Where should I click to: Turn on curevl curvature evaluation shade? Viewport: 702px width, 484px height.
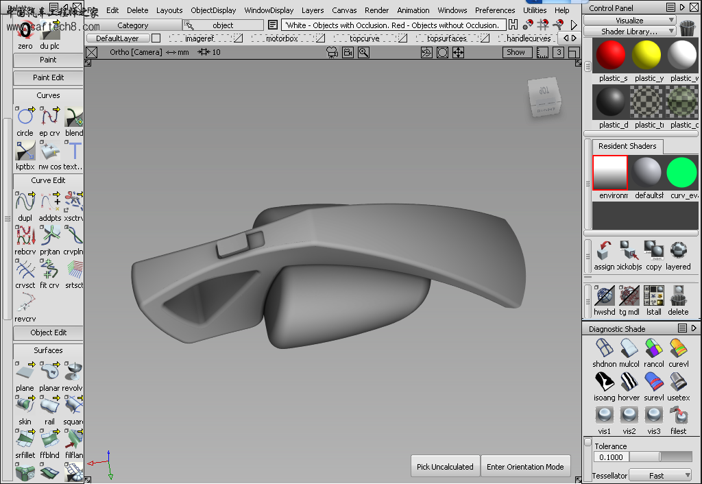(x=678, y=348)
